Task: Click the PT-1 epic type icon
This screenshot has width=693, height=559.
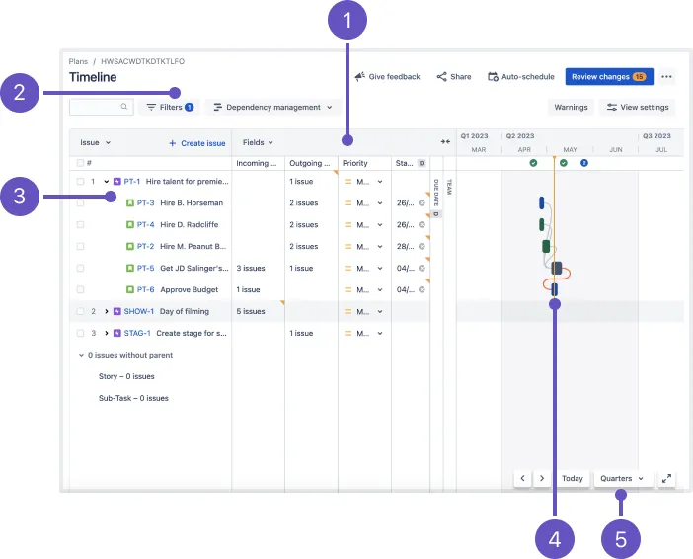Action: click(117, 182)
